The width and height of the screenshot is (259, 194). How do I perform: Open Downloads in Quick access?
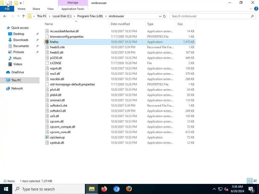click(21, 40)
